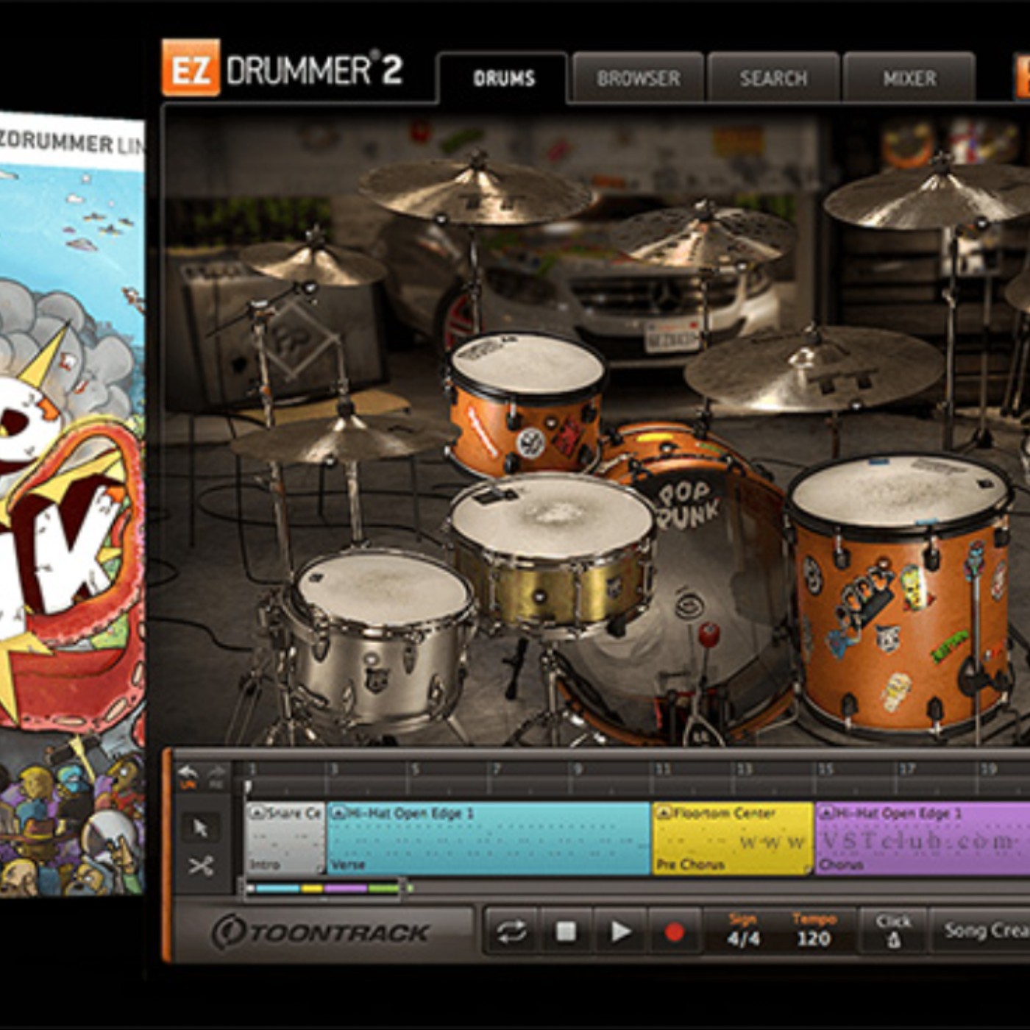Select the grey Intro song block
The image size is (1030, 1030).
tap(285, 838)
